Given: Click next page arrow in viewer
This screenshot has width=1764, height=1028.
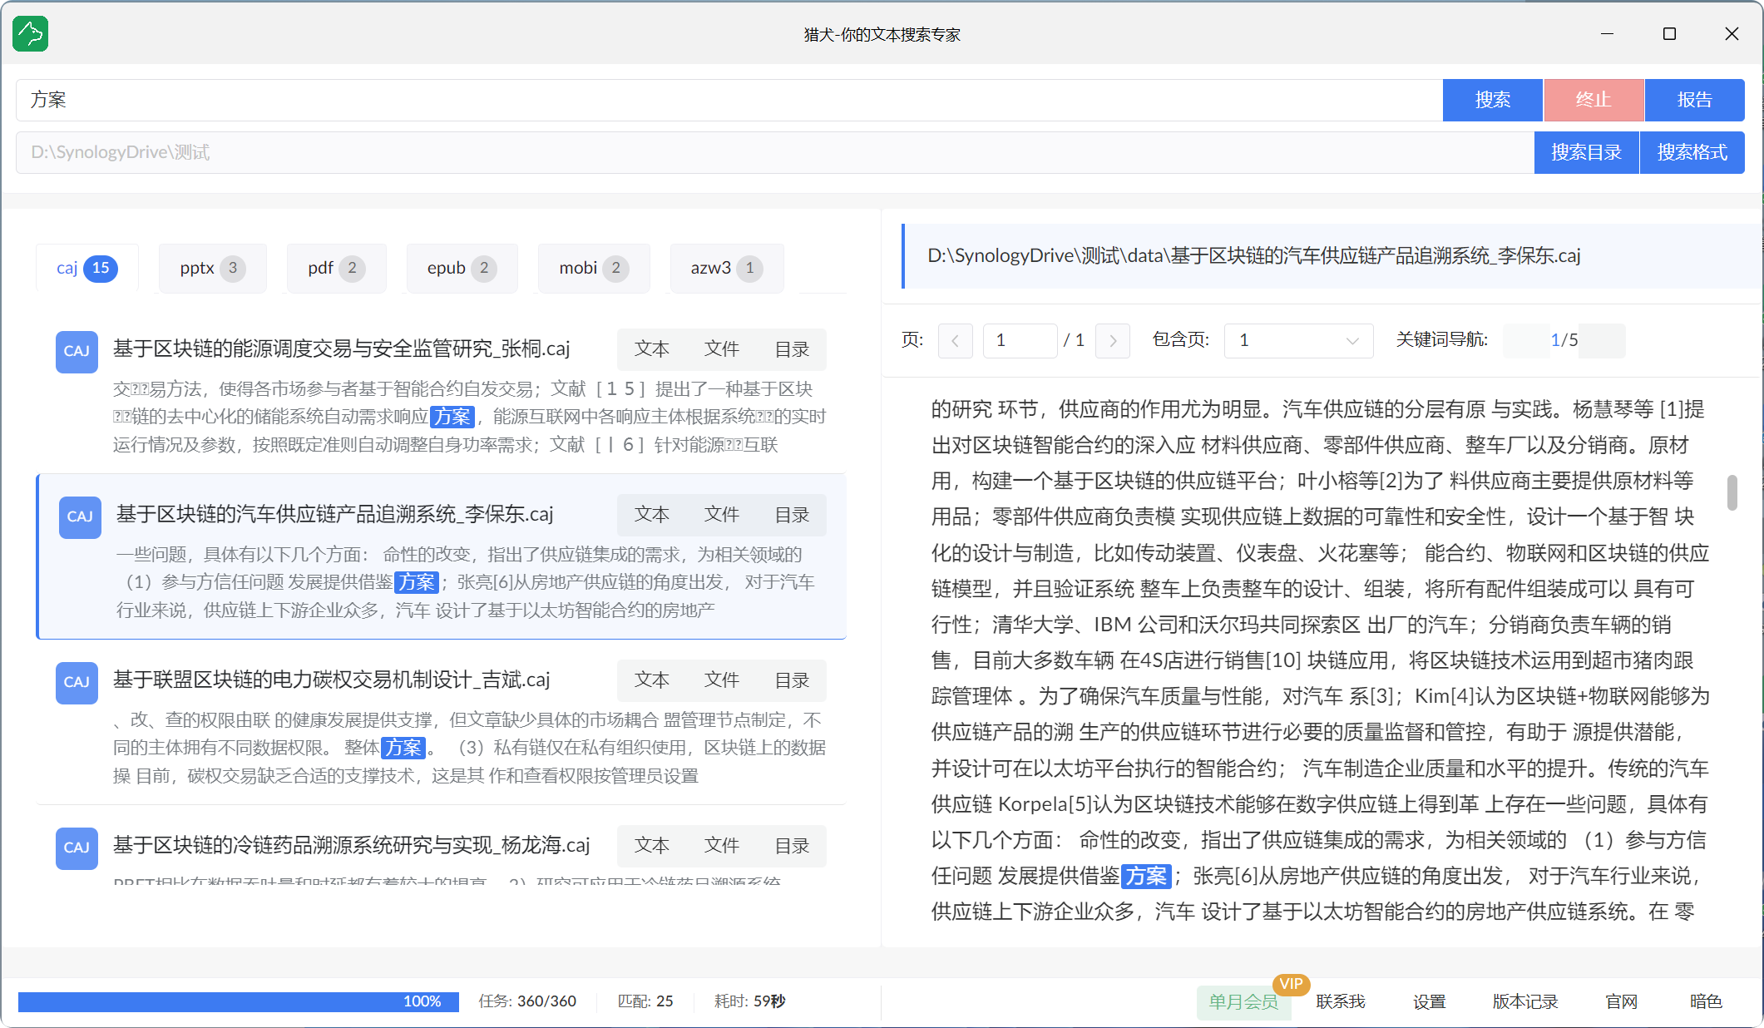Looking at the screenshot, I should coord(1113,340).
